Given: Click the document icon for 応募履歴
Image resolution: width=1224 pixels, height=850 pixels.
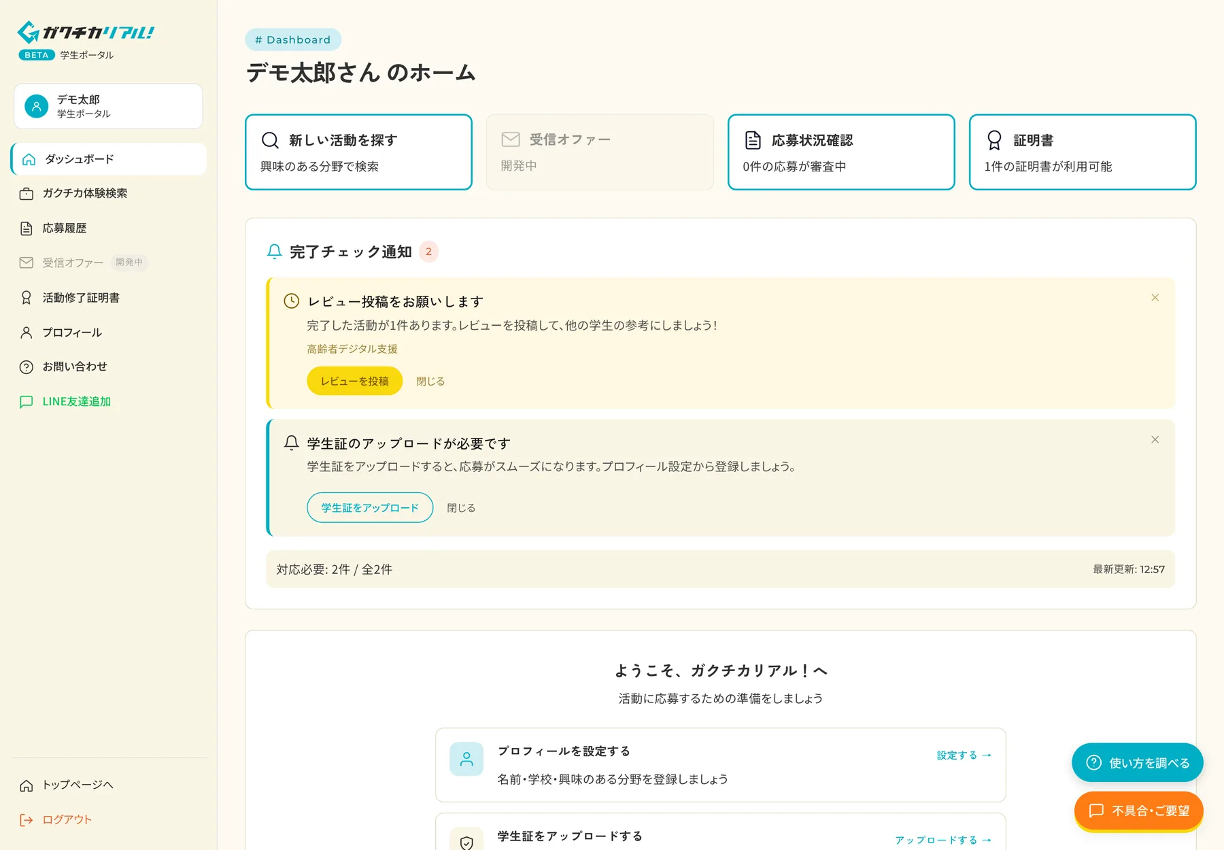Looking at the screenshot, I should click(27, 228).
